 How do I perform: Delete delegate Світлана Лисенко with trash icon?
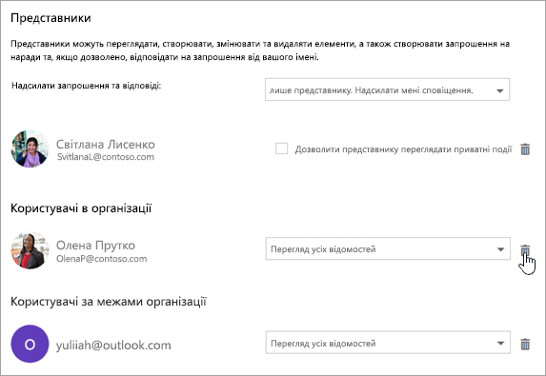pyautogui.click(x=525, y=149)
